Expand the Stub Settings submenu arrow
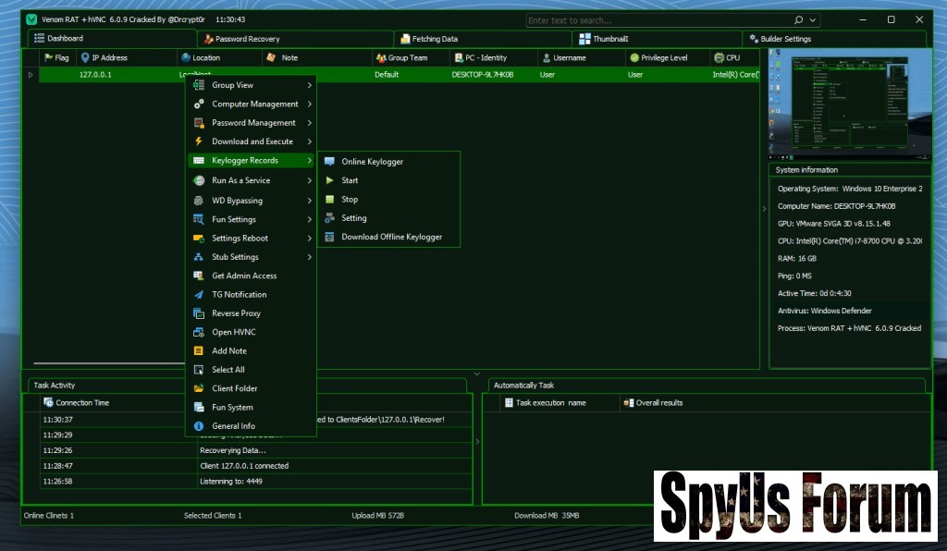The width and height of the screenshot is (947, 551). (x=309, y=257)
